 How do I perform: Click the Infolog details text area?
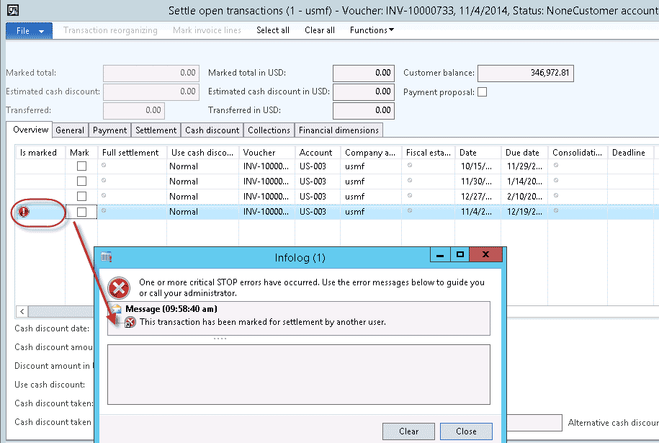pyautogui.click(x=299, y=375)
